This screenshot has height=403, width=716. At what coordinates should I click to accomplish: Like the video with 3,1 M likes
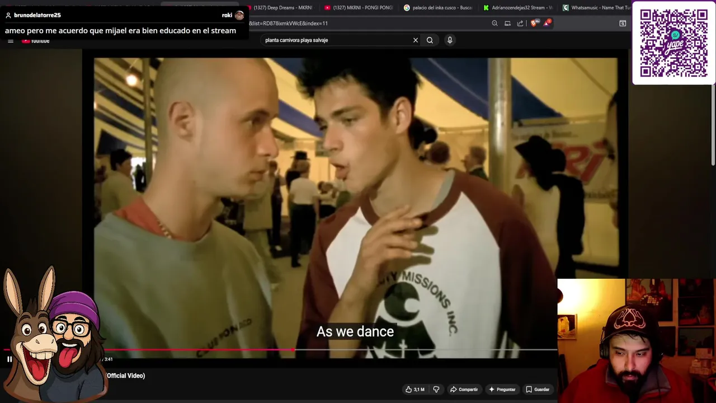[x=414, y=390]
